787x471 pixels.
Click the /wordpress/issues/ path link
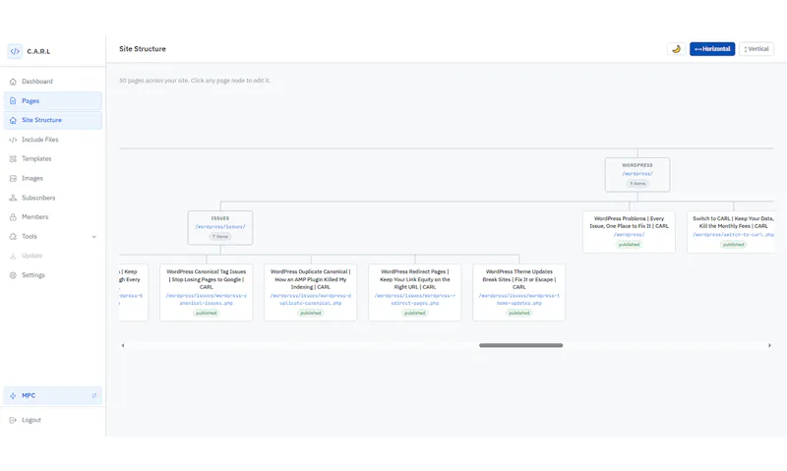pyautogui.click(x=220, y=227)
